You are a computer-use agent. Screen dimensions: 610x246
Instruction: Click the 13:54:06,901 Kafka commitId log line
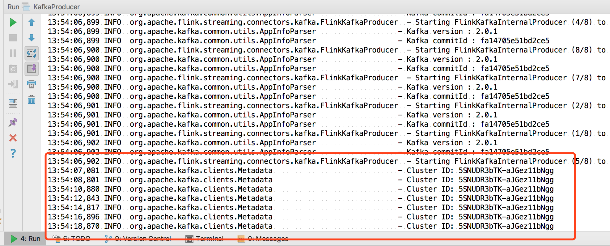point(299,124)
